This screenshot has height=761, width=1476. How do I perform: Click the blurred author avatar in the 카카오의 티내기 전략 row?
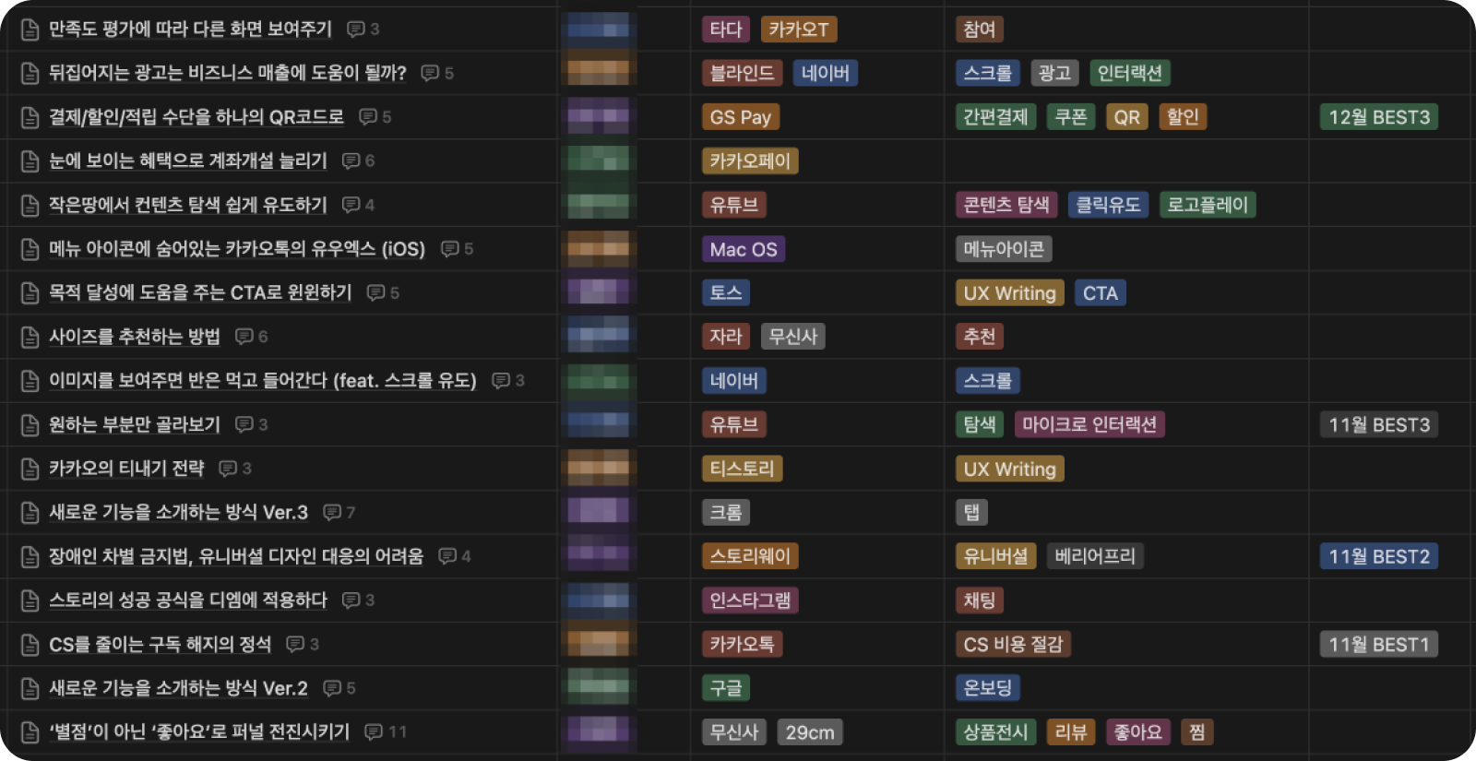pyautogui.click(x=599, y=469)
